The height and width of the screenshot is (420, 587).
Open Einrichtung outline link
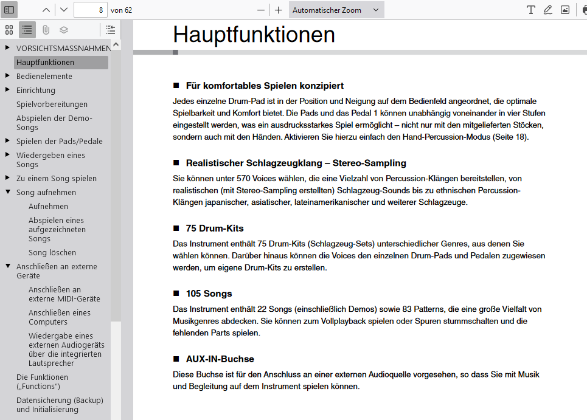pyautogui.click(x=35, y=90)
